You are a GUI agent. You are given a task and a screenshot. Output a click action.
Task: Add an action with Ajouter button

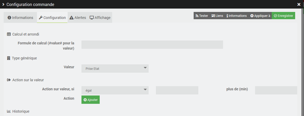point(91,100)
